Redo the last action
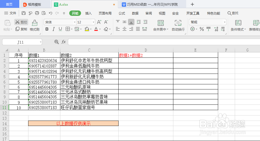260x141 pixels. point(57,13)
